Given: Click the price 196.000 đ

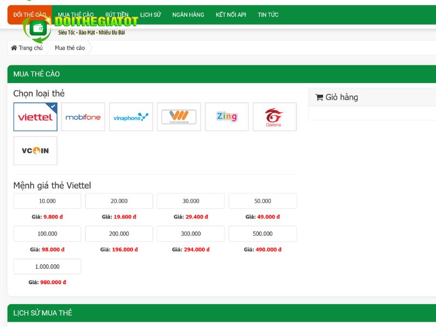Looking at the screenshot, I should [125, 250].
